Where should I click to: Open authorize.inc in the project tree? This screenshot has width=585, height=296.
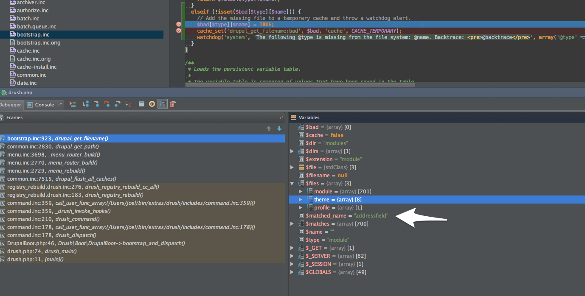pyautogui.click(x=33, y=11)
